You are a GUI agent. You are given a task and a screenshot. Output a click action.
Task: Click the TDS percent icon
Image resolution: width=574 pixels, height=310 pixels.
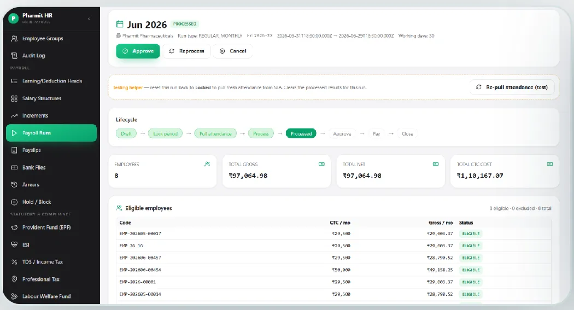point(14,262)
